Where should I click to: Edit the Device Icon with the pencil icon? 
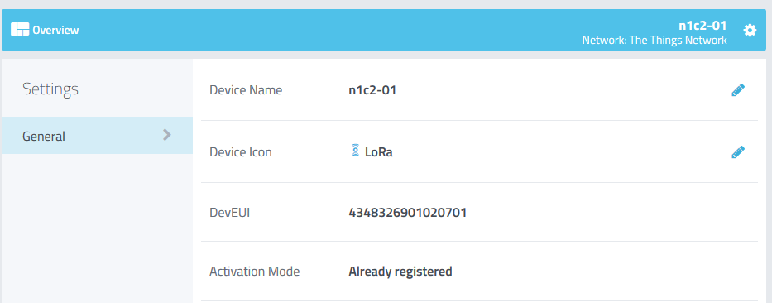tap(737, 152)
